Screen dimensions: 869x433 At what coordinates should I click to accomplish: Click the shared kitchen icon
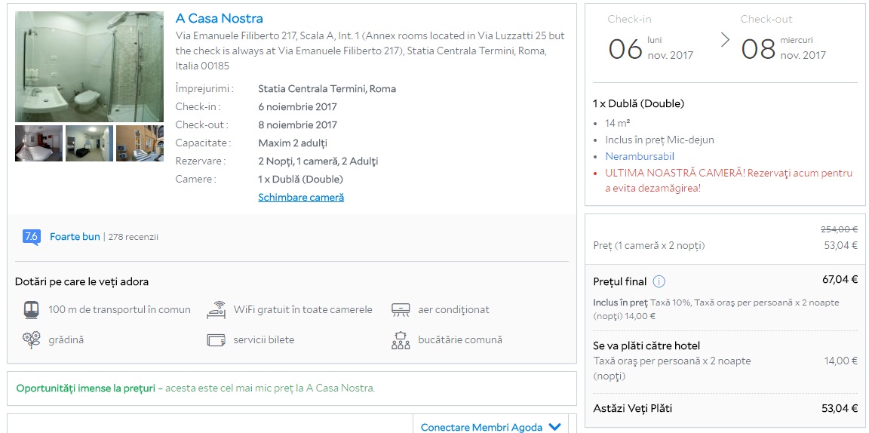pyautogui.click(x=401, y=340)
